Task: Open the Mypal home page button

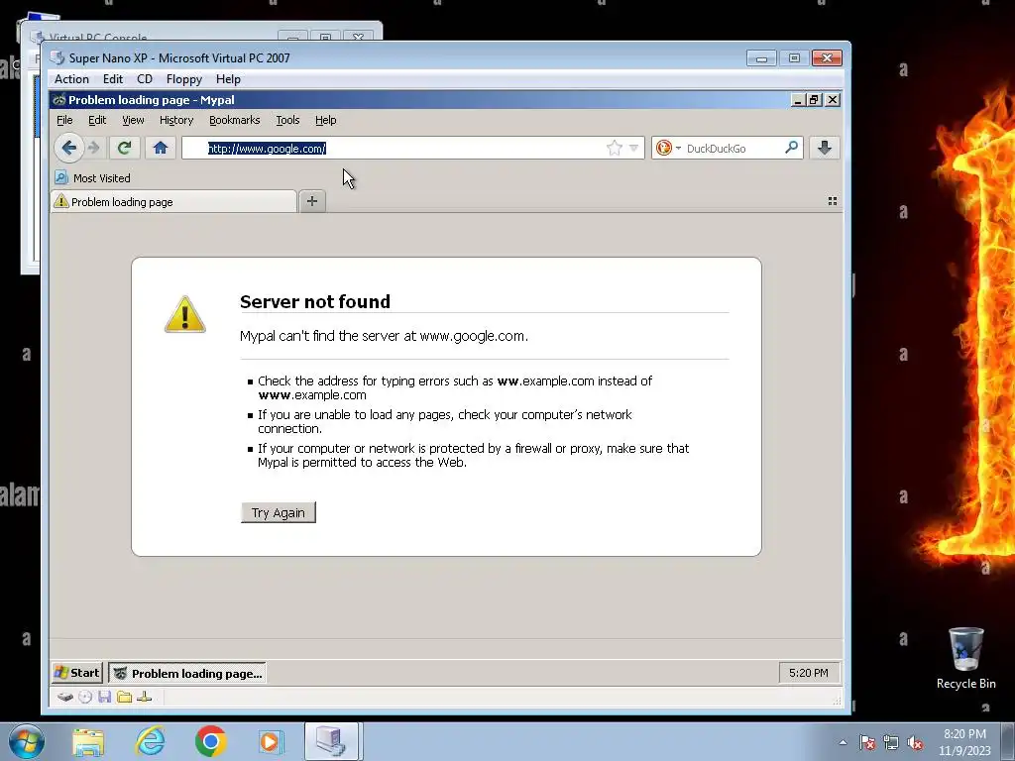Action: [161, 149]
